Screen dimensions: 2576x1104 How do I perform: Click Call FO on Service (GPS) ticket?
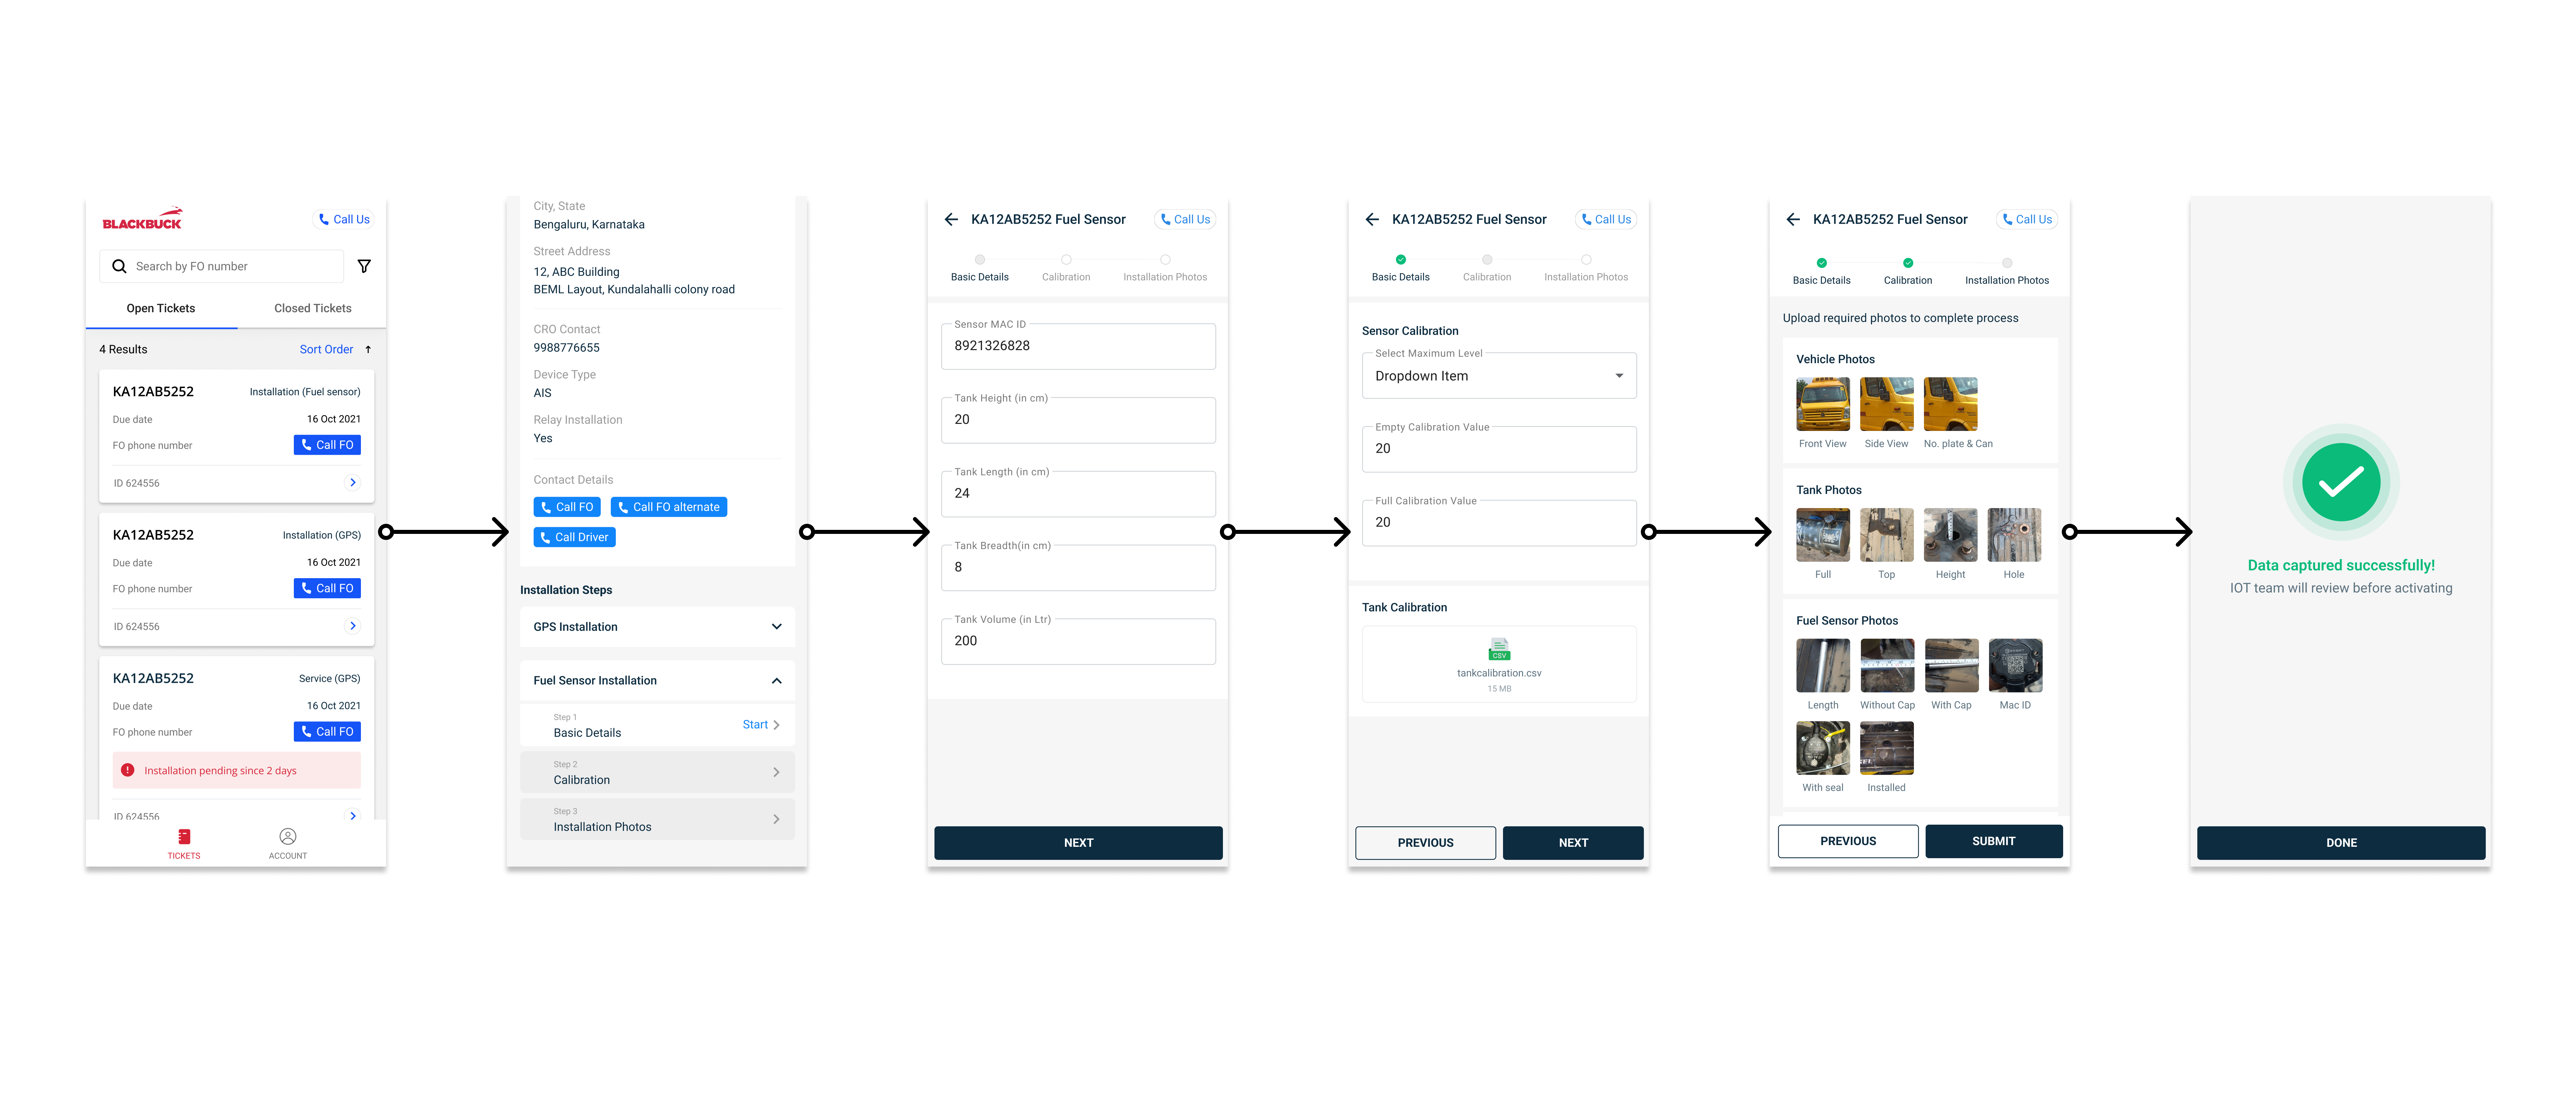click(327, 732)
